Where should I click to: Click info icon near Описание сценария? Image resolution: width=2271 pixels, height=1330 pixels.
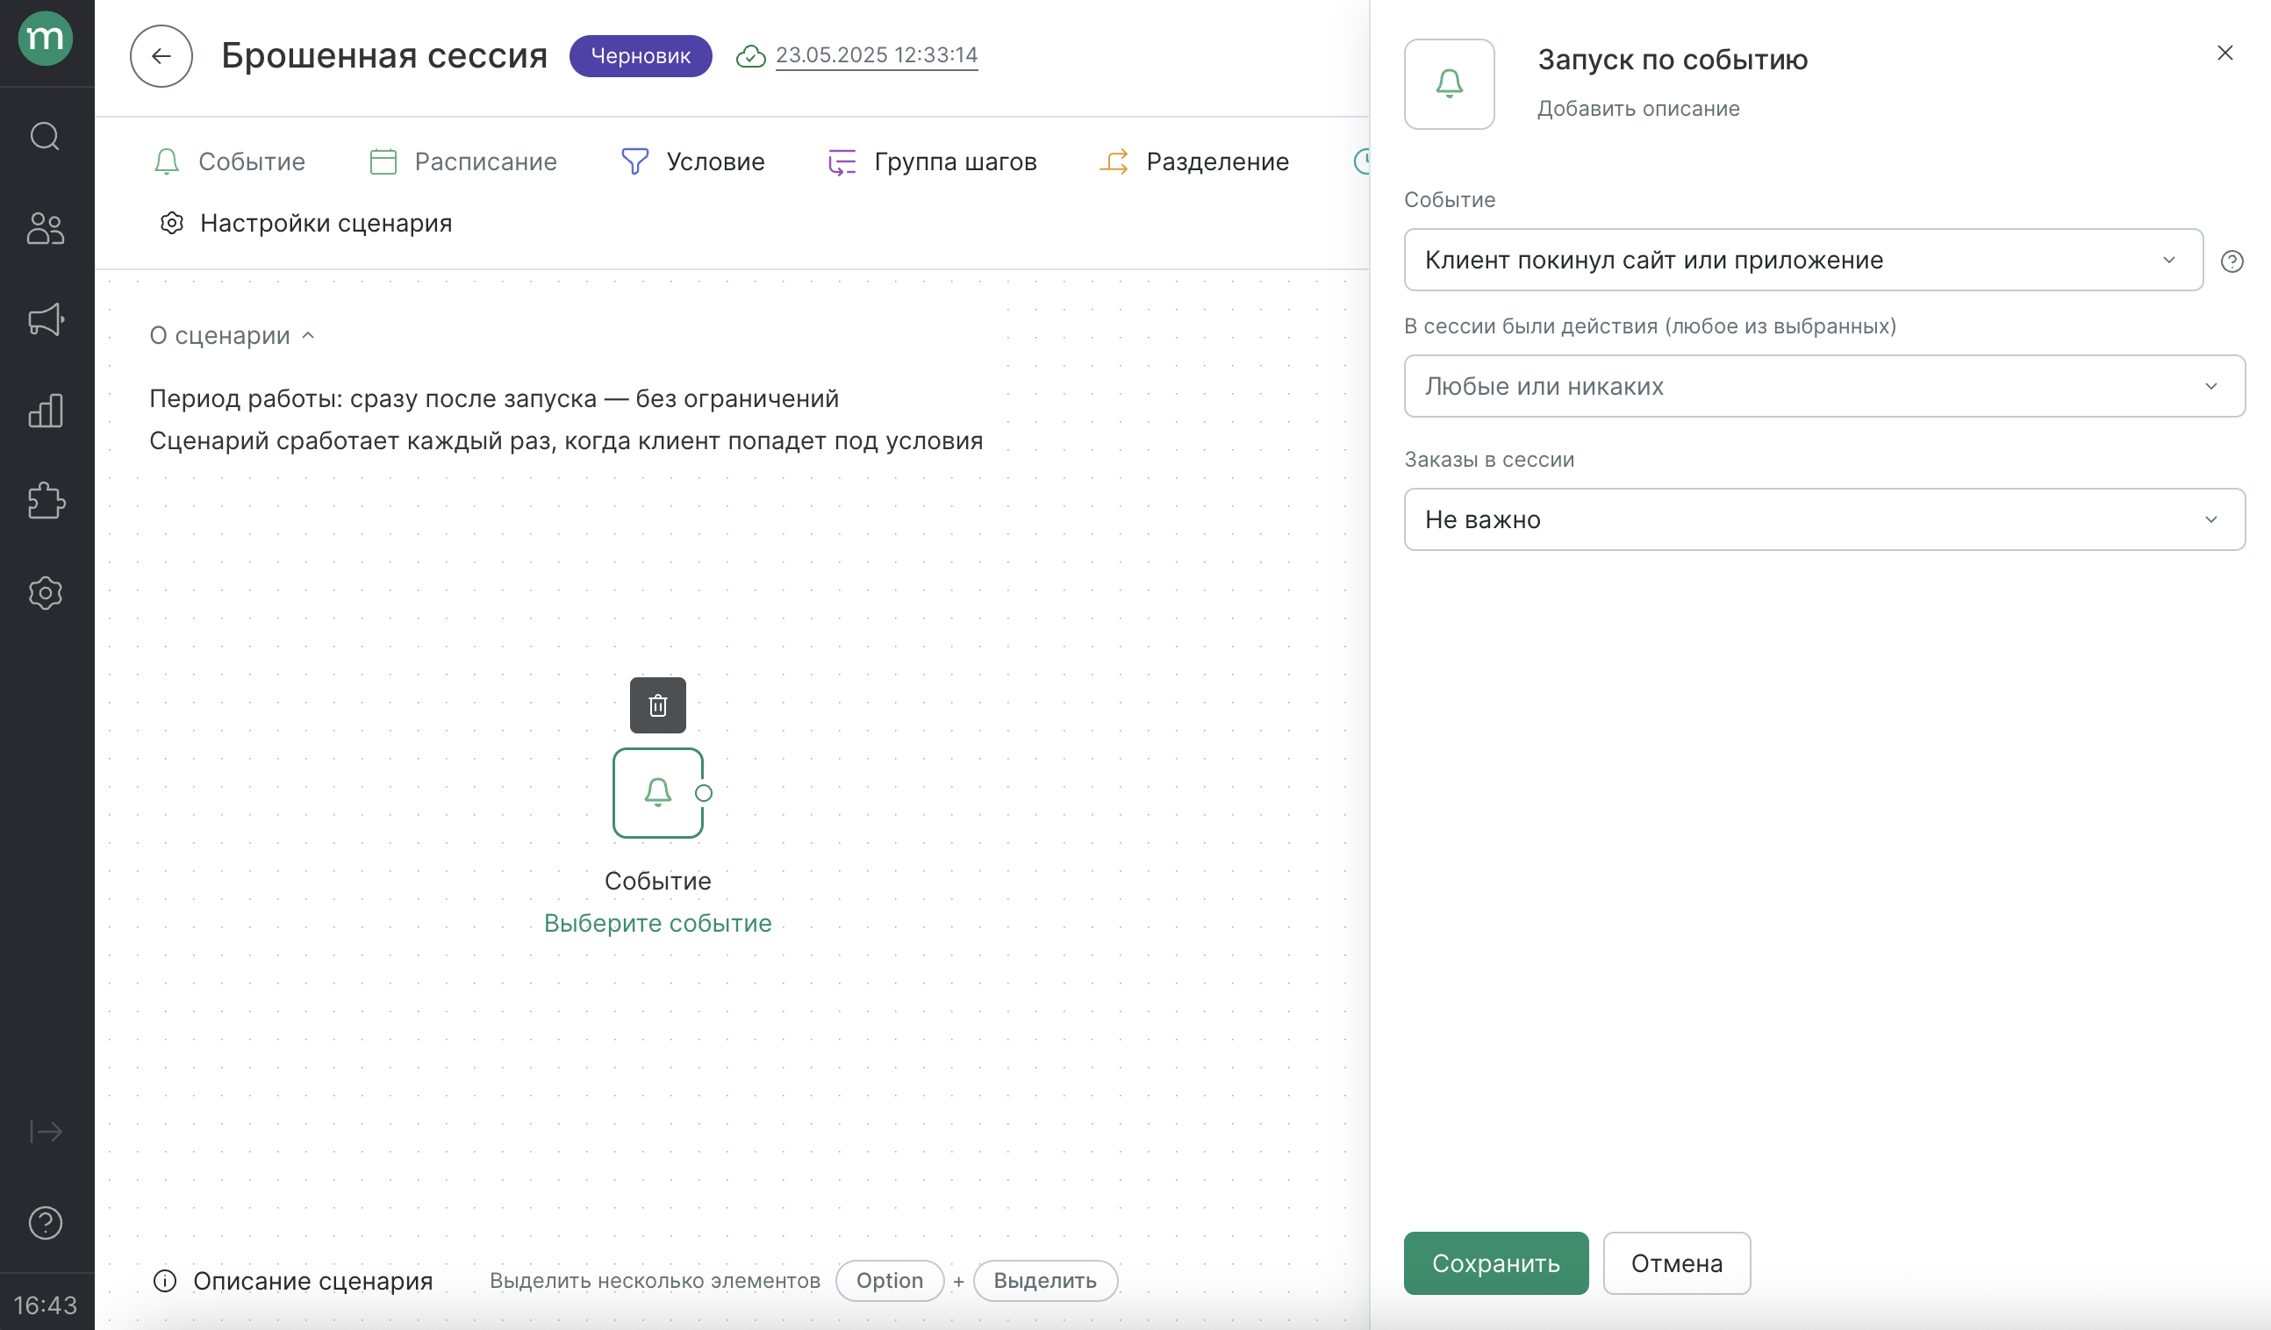point(165,1281)
